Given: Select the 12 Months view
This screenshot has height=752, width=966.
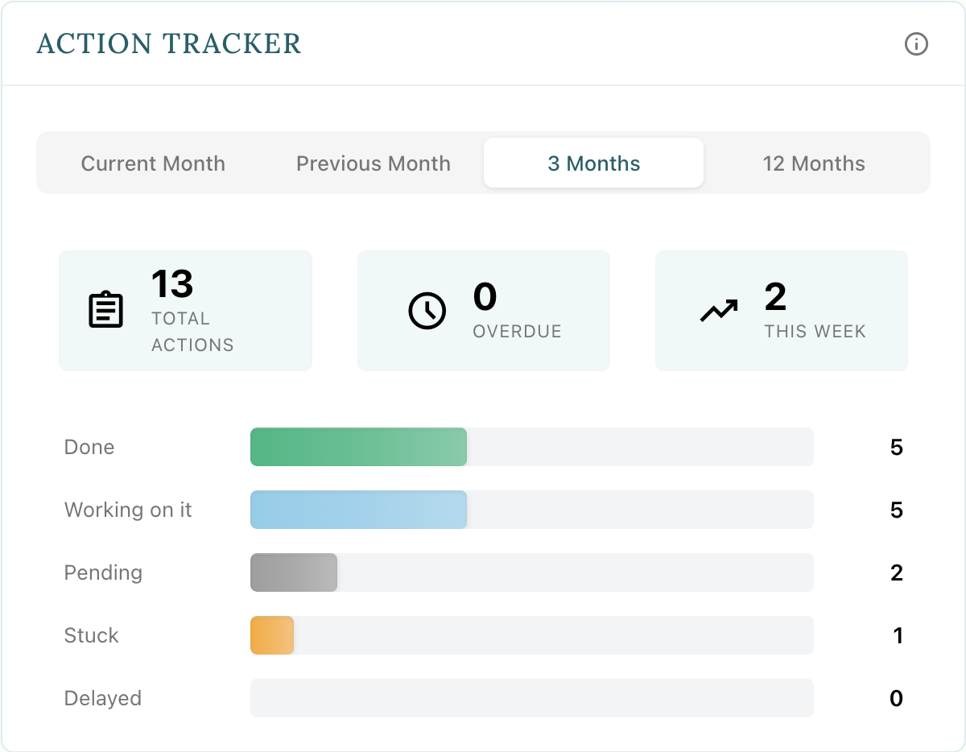Looking at the screenshot, I should [x=814, y=163].
